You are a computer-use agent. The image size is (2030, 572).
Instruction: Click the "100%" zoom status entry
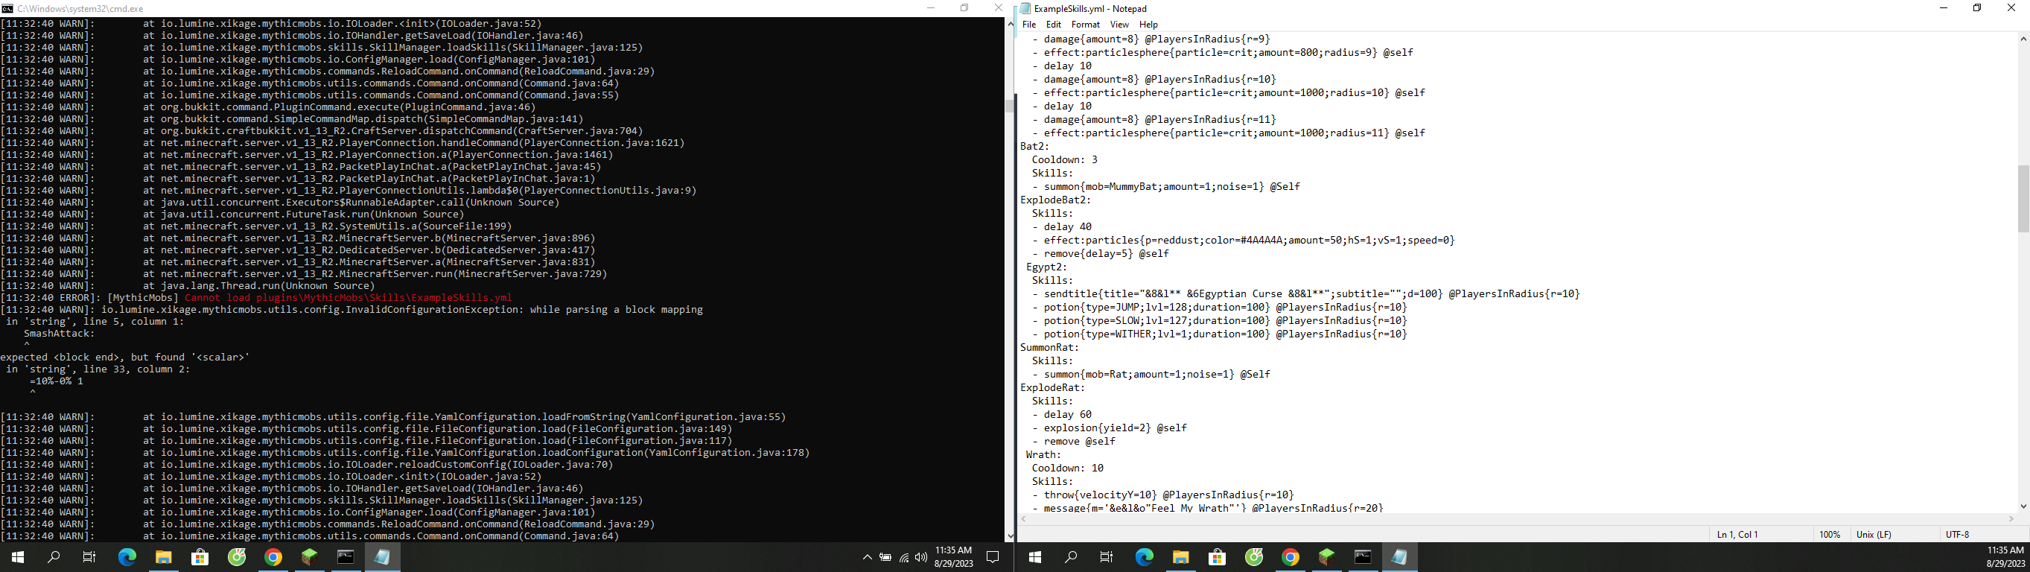[1829, 534]
